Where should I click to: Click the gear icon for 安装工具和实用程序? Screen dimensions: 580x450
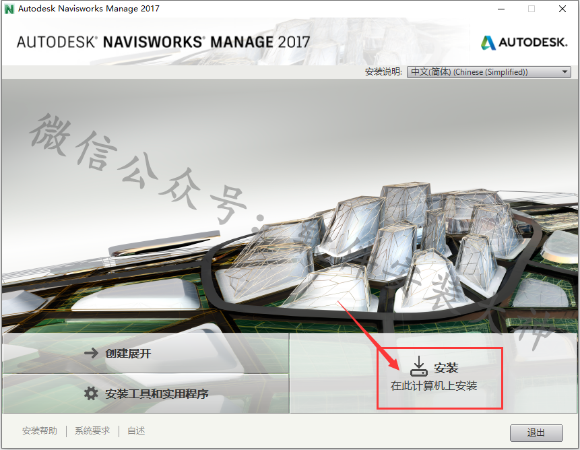click(x=91, y=393)
